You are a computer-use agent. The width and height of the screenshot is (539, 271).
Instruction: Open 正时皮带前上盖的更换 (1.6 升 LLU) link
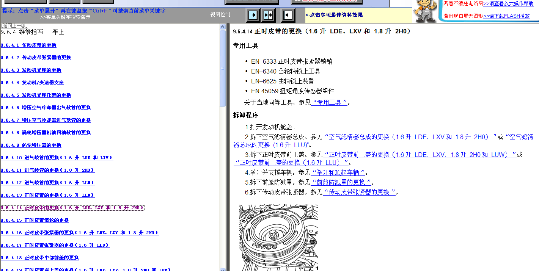pyautogui.click(x=291, y=163)
